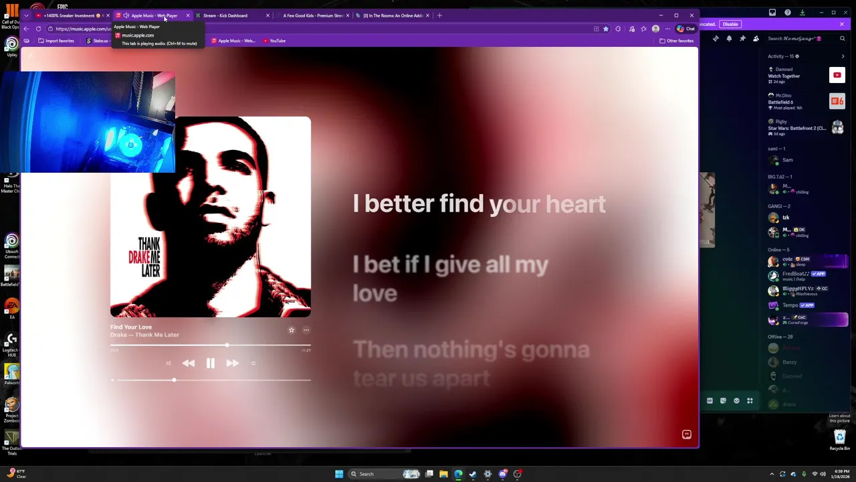
Task: Open browser extensions icon
Action: tap(619, 29)
